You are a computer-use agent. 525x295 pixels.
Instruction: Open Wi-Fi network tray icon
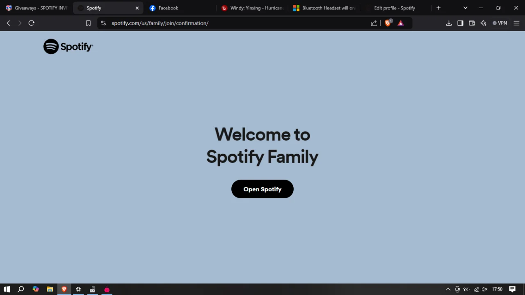pyautogui.click(x=476, y=289)
